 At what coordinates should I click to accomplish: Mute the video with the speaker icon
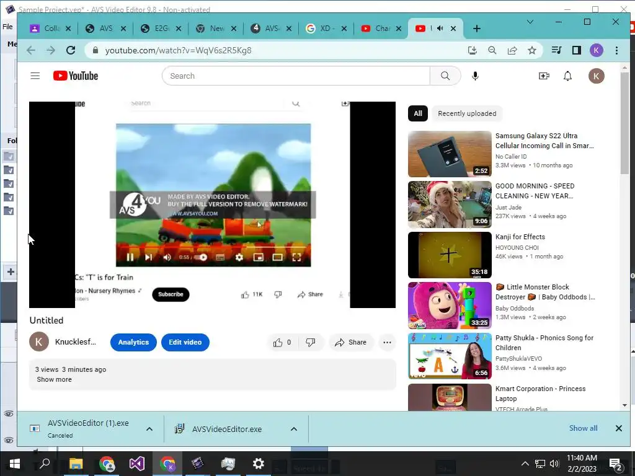click(x=167, y=257)
